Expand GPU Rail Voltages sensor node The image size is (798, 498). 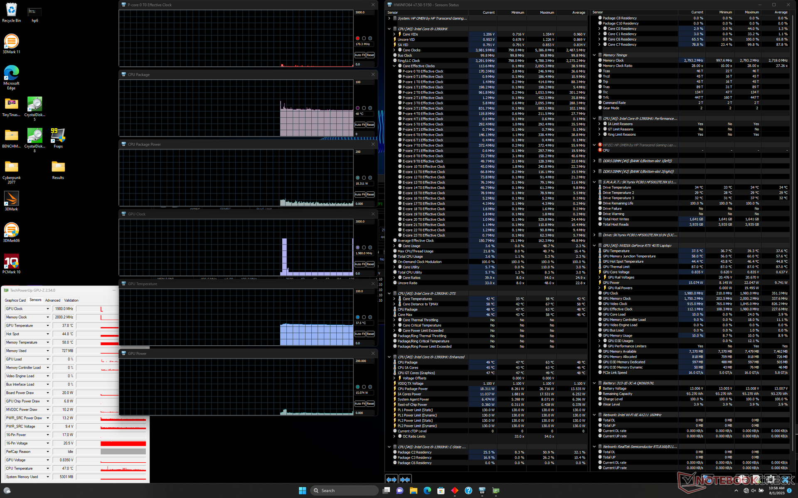coord(599,277)
